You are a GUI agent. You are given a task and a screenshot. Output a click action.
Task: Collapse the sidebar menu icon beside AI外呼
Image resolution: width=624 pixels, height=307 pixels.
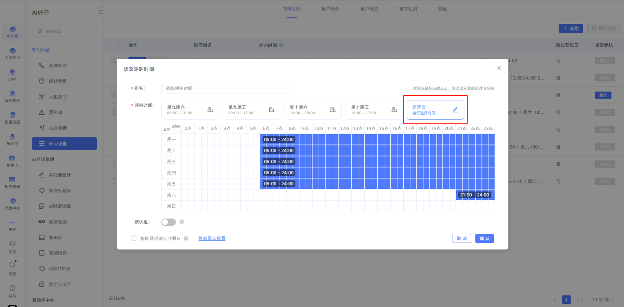101,12
